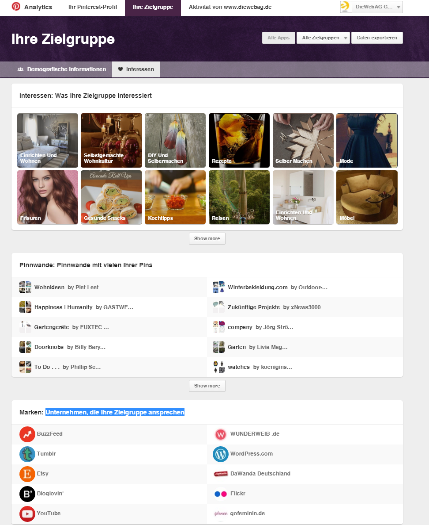Viewport: 429px width, 525px height.
Task: Open the Selber Machen interest tile
Action: click(x=303, y=140)
